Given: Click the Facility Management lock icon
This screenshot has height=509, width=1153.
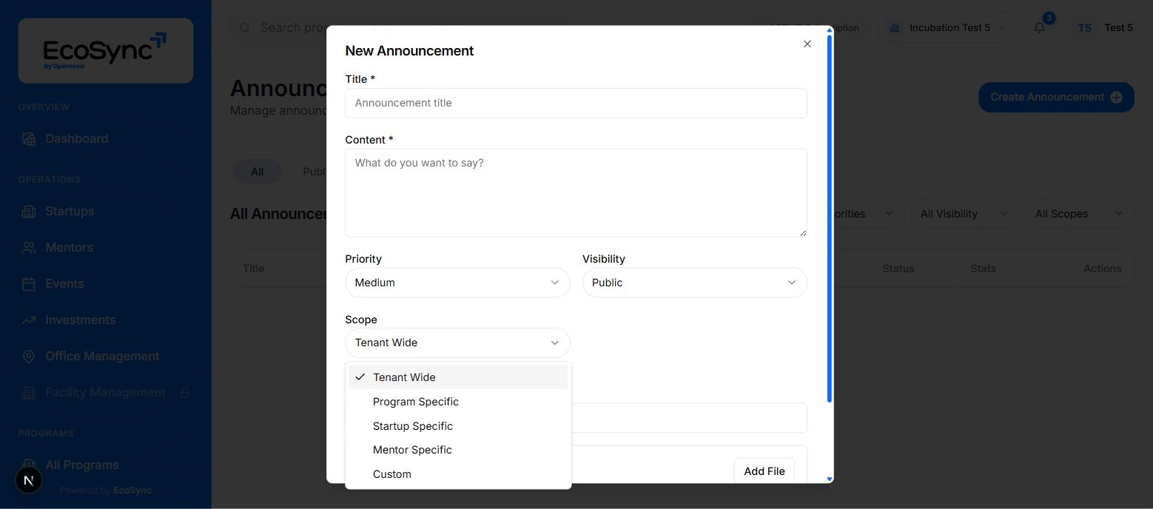Looking at the screenshot, I should tap(185, 393).
